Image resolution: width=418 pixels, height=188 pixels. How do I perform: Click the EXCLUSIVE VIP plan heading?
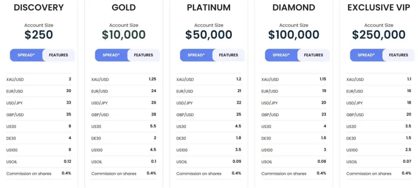[379, 8]
